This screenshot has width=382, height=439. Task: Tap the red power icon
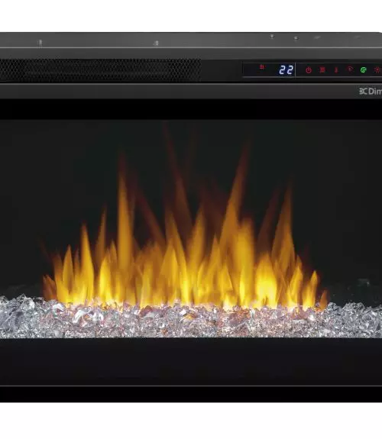(309, 70)
